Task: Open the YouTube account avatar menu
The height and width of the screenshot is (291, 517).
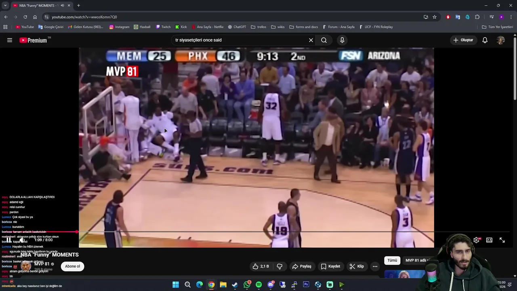Action: coord(501,40)
